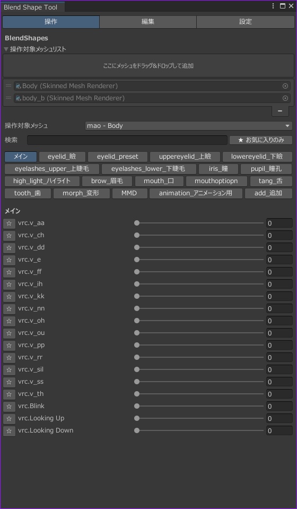297x509 pixels.
Task: Click the high_light_ハイライト category button
Action: point(42,181)
